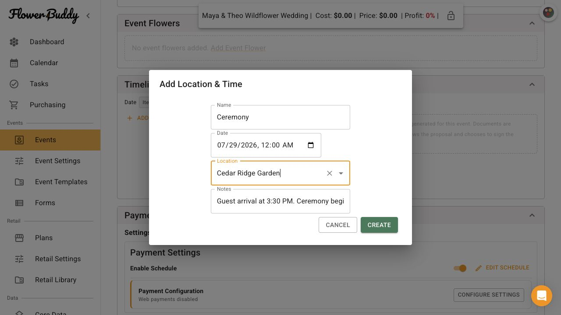Screen dimensions: 561x315
Task: Collapse the Payments section chevron
Action: (532, 215)
